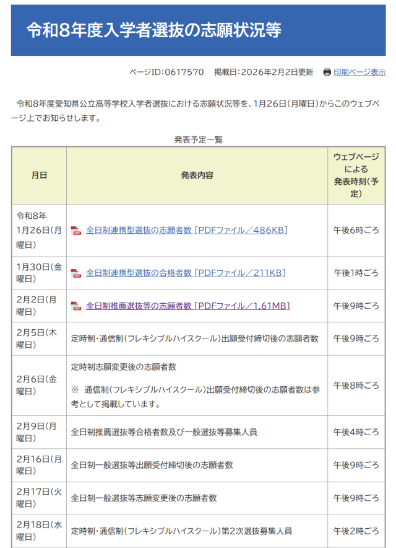Select the 2月5日(木曜日) date cell
This screenshot has width=396, height=548.
39,338
